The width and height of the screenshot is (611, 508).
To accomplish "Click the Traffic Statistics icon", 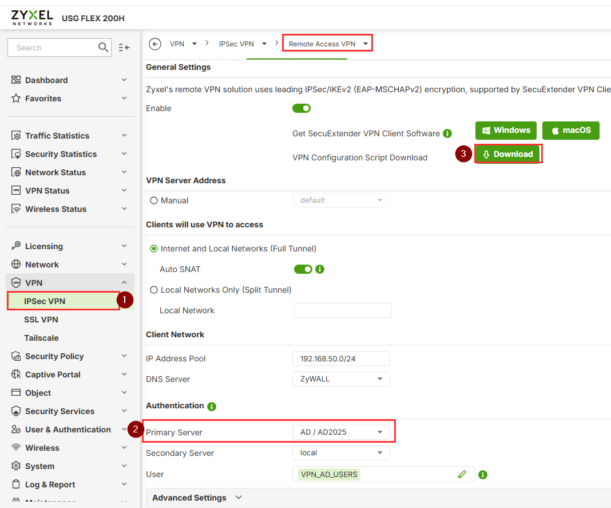I will 16,135.
